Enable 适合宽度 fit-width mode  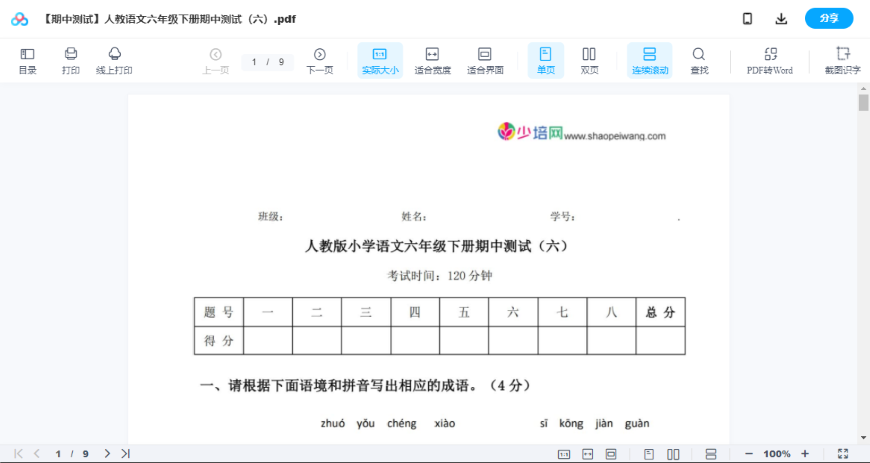click(x=432, y=61)
